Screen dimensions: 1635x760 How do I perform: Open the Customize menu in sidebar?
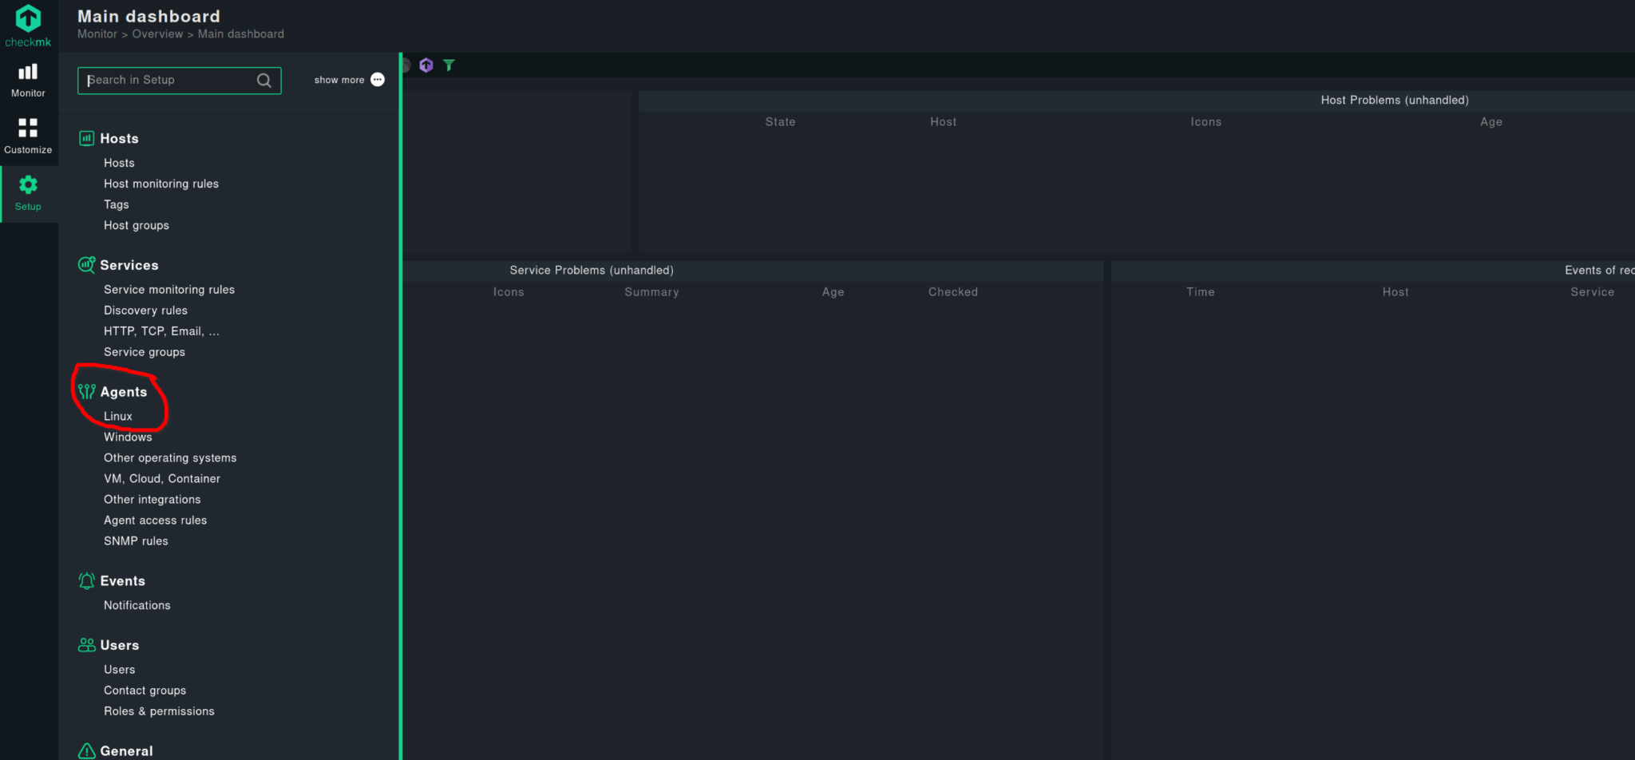[28, 137]
